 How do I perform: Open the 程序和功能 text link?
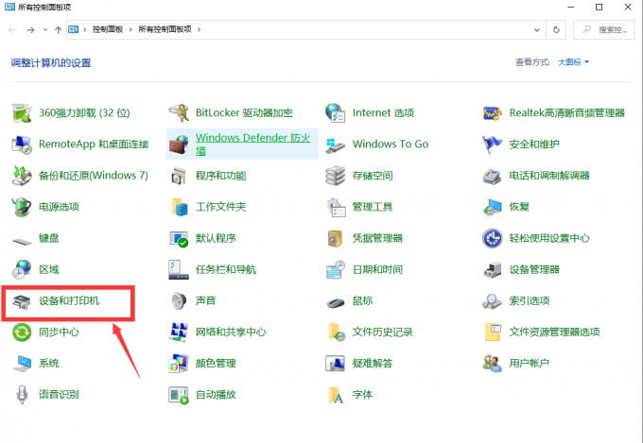220,176
